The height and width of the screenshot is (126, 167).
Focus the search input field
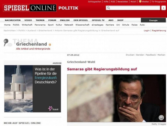click(x=133, y=8)
